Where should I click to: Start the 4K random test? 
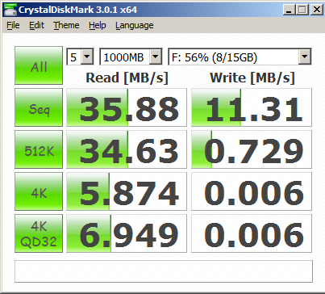pyautogui.click(x=39, y=191)
